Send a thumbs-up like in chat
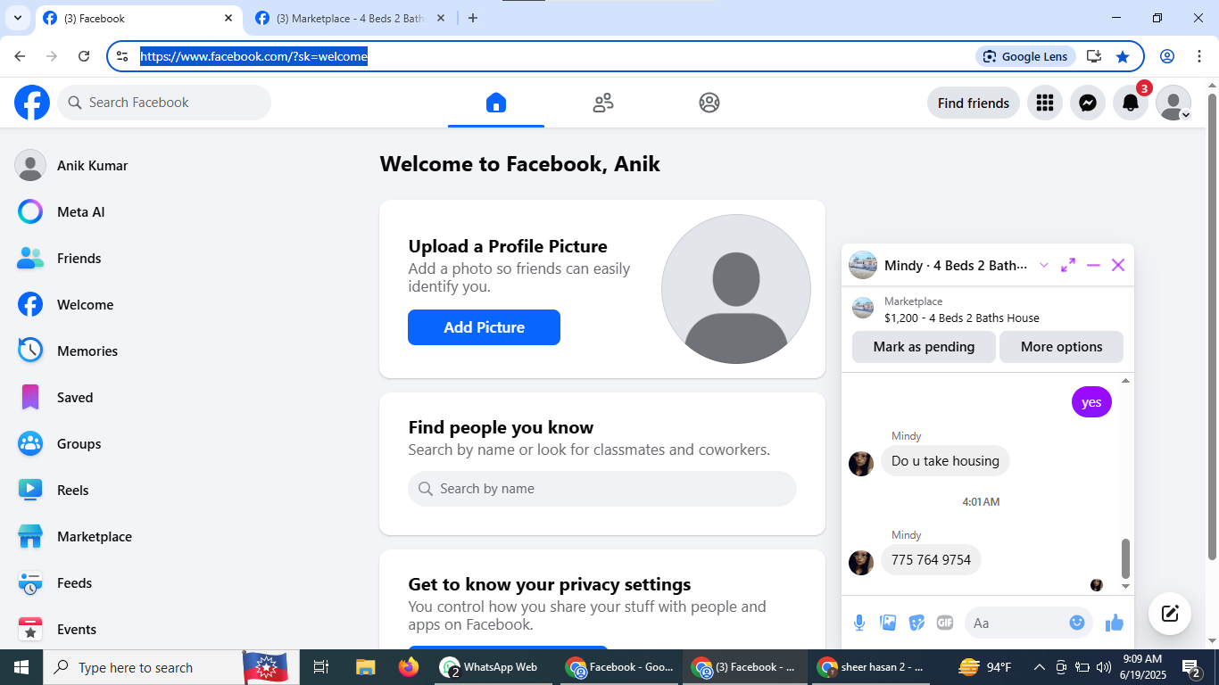Screen dimensions: 1219x685 tap(1115, 623)
